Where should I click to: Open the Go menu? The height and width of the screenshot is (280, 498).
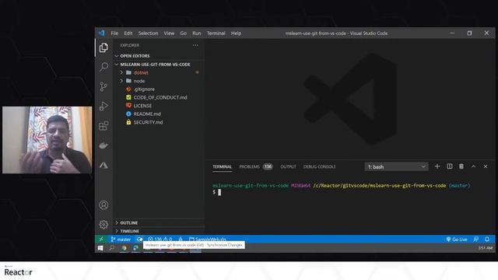184,33
